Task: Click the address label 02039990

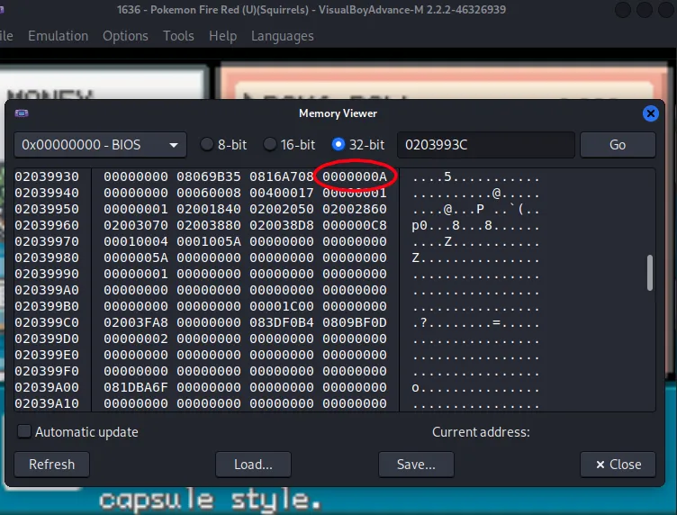Action: tap(47, 274)
